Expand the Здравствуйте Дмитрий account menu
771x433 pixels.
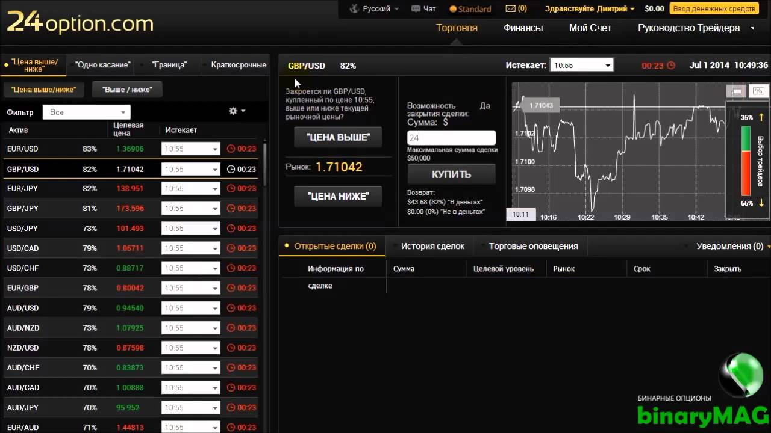(x=590, y=9)
